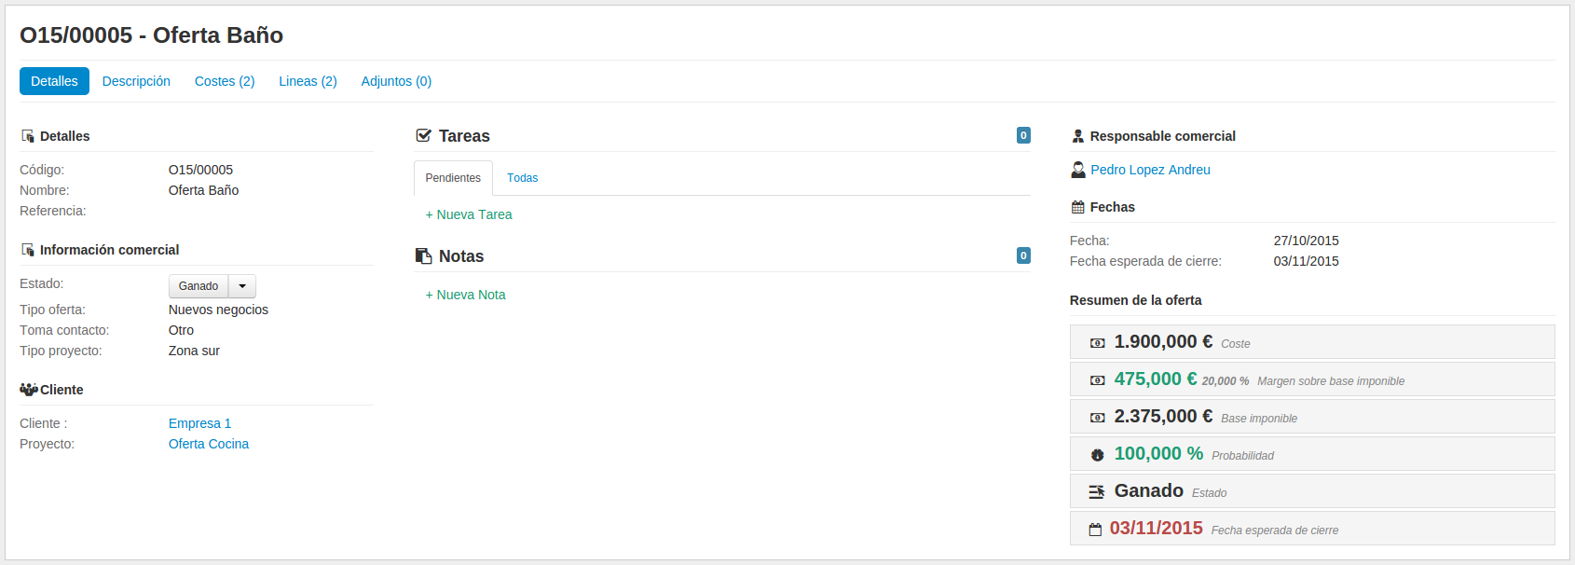Click the page title O15/00005 - Oferta Baño

pos(152,35)
